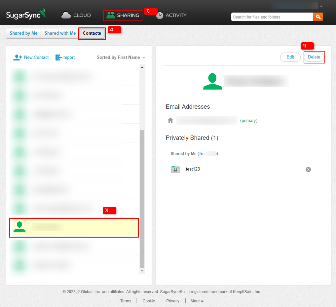This screenshot has width=336, height=307.
Task: Click the Import arrow icon
Action: tap(58, 58)
